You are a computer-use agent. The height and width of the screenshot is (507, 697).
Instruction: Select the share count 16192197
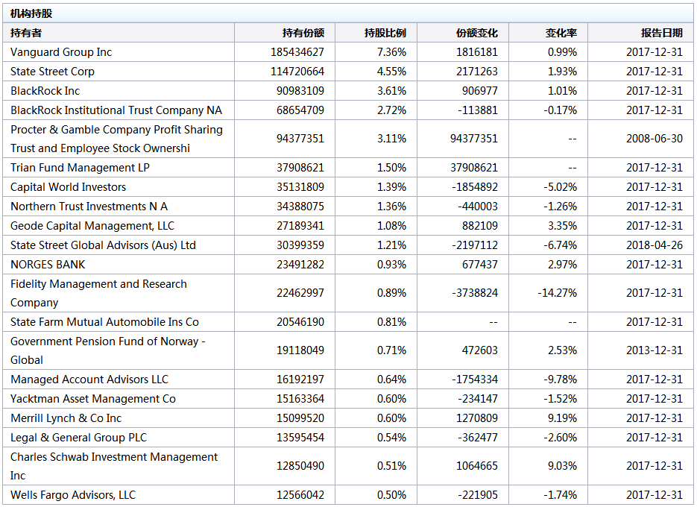(300, 380)
